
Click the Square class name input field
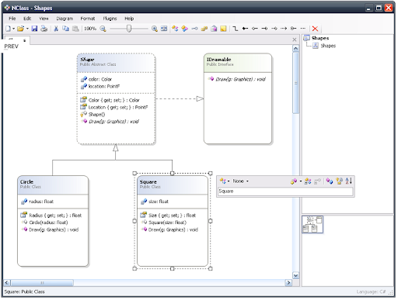click(x=285, y=191)
